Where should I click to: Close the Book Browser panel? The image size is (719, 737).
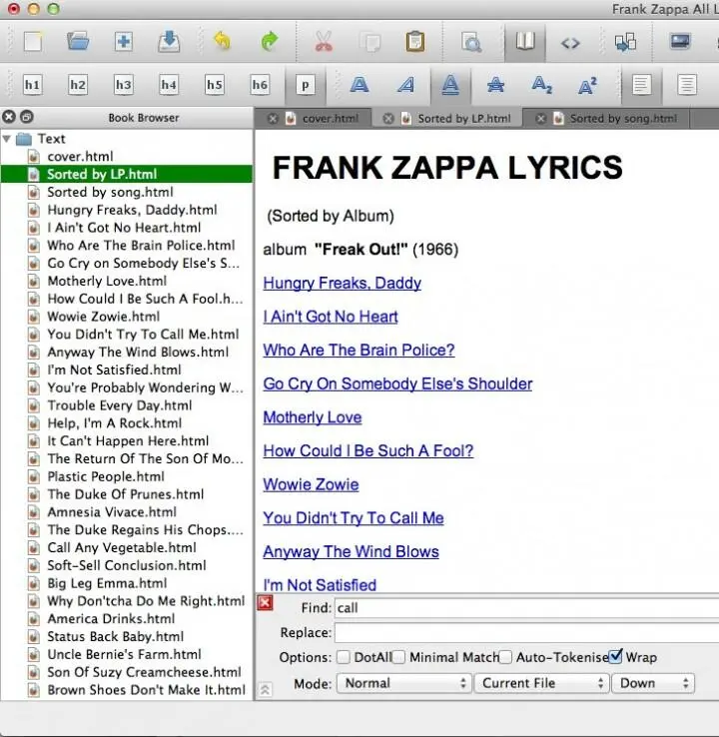click(9, 117)
